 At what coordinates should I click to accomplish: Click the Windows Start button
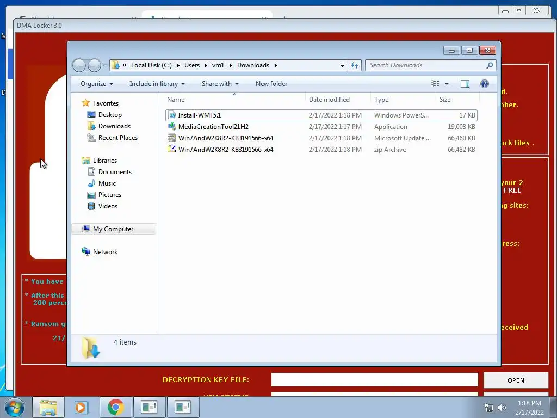coord(14,407)
